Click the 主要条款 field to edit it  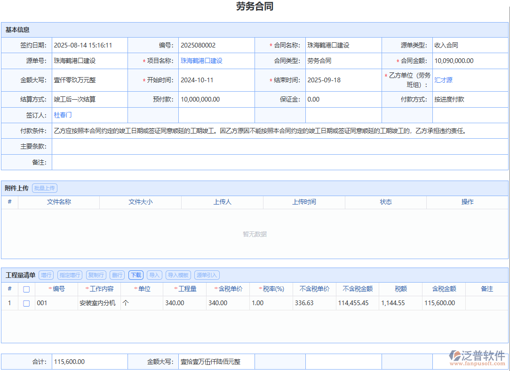(188, 146)
